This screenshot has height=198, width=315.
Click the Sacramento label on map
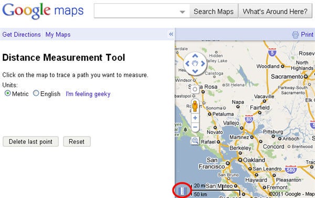coord(287,77)
